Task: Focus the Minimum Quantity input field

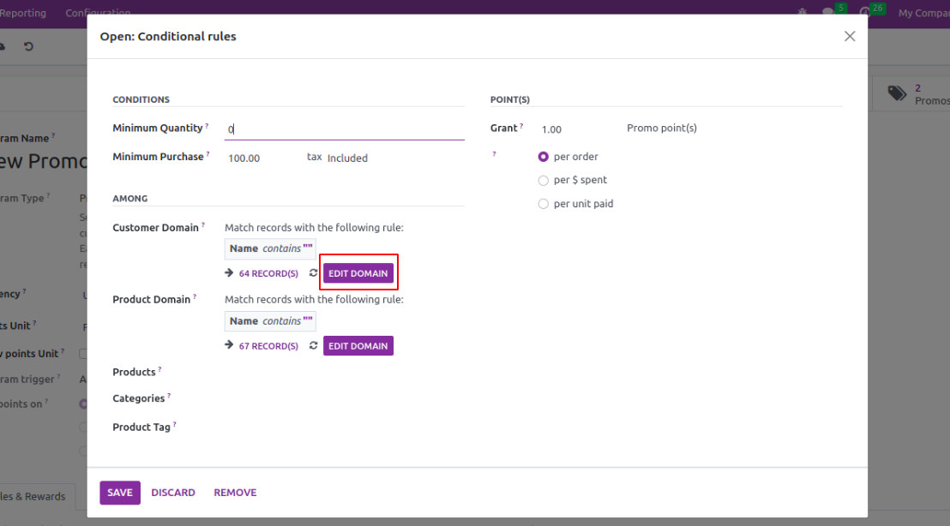Action: click(343, 129)
